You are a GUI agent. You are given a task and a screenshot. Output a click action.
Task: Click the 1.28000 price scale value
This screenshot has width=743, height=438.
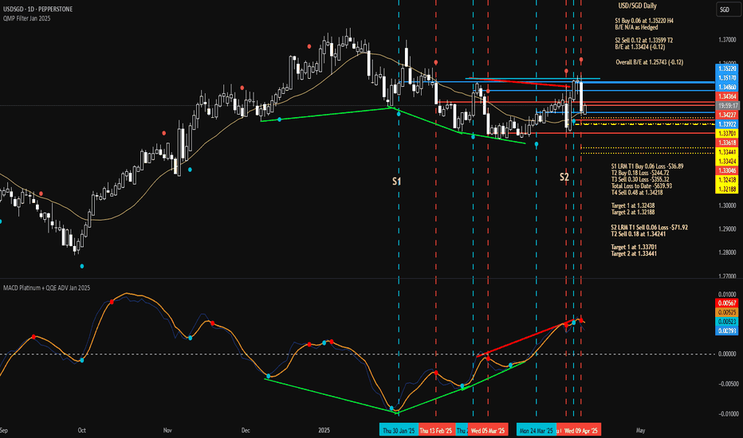point(727,252)
